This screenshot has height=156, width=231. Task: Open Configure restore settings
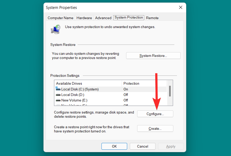155,114
